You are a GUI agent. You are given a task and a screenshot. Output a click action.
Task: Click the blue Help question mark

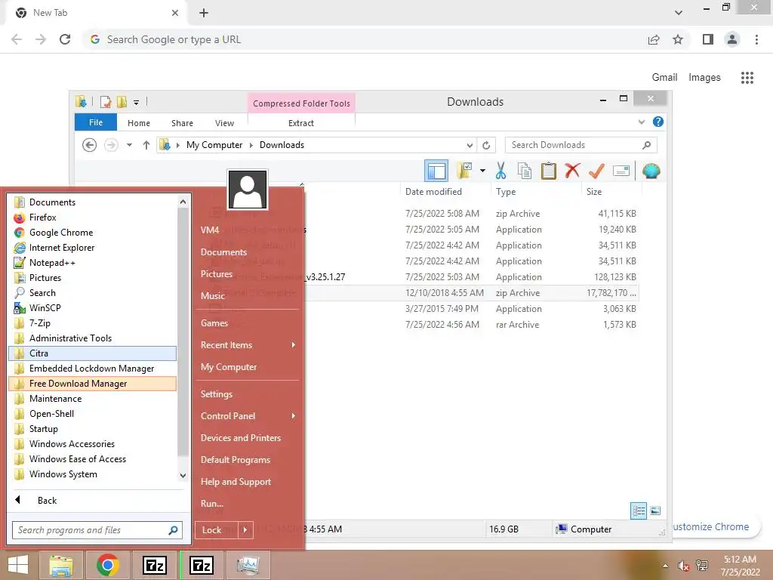point(658,122)
